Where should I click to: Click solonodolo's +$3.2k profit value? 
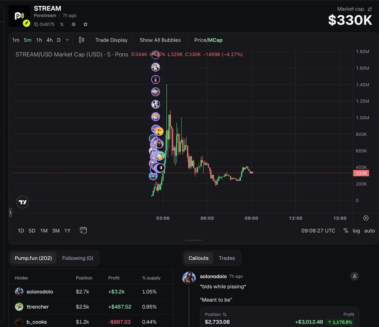tap(117, 292)
